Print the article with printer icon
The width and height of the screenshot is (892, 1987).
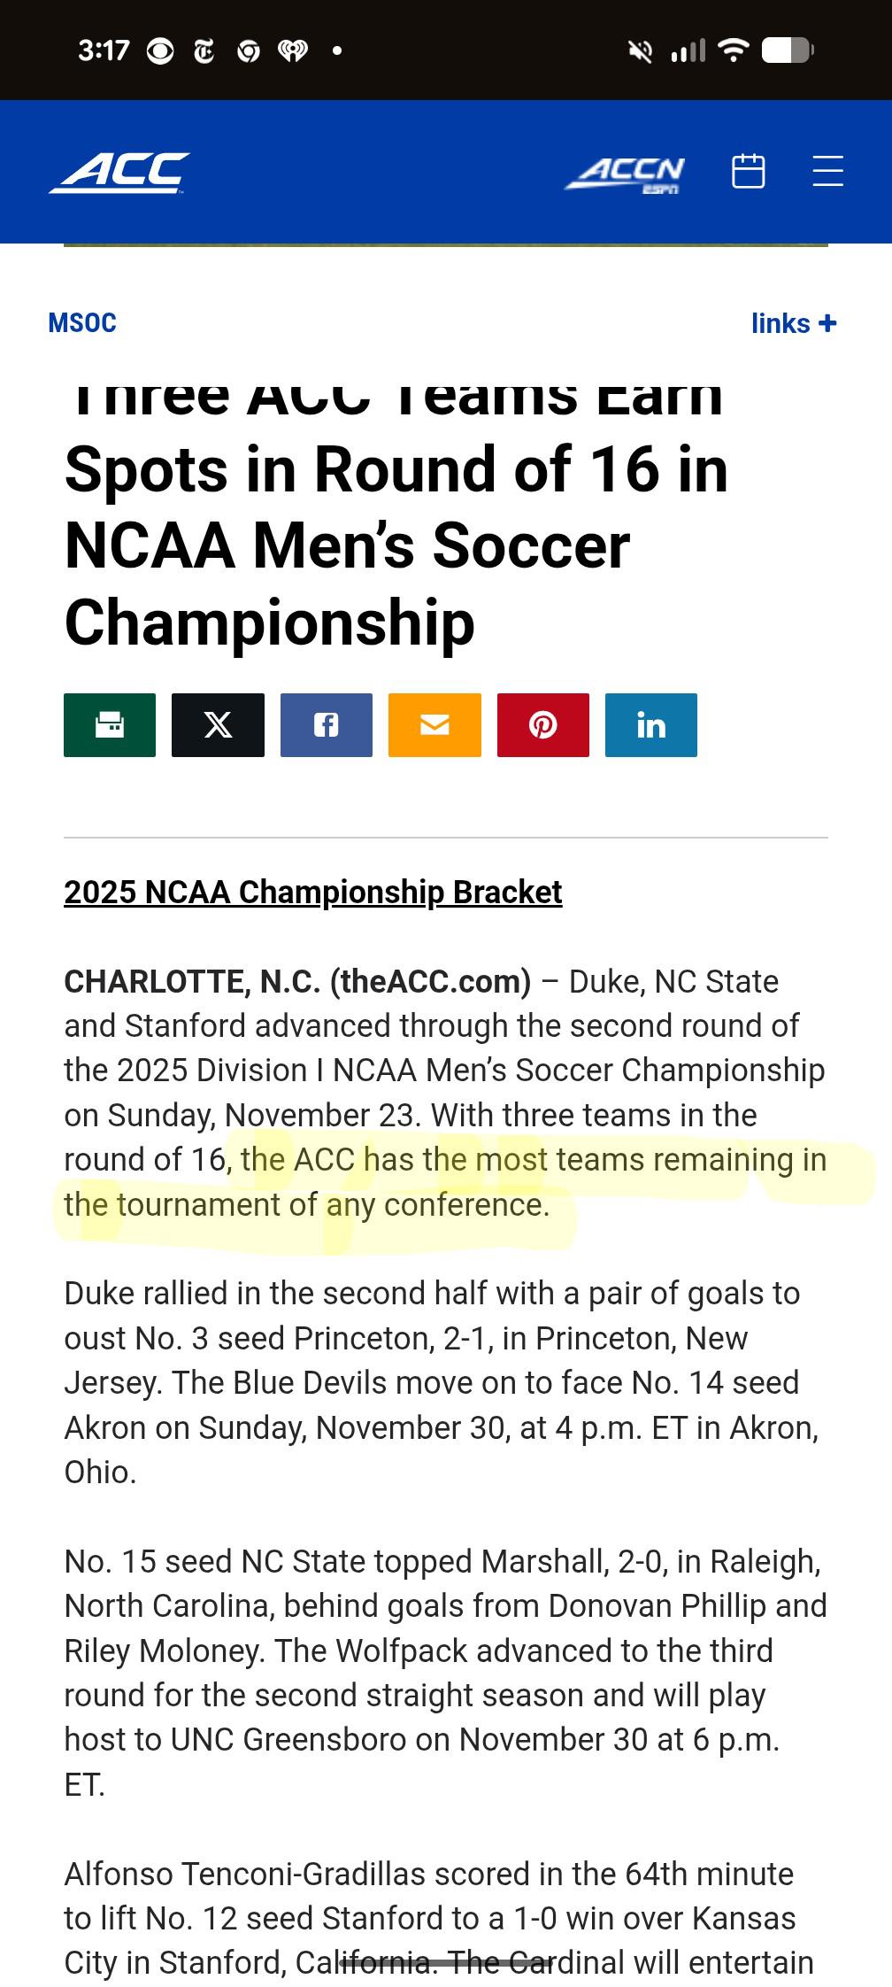point(110,725)
